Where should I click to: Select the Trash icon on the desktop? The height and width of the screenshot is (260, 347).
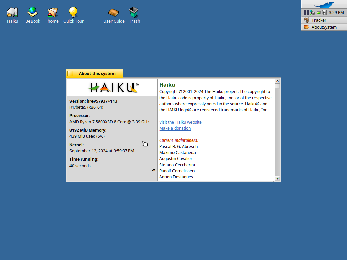pyautogui.click(x=134, y=12)
